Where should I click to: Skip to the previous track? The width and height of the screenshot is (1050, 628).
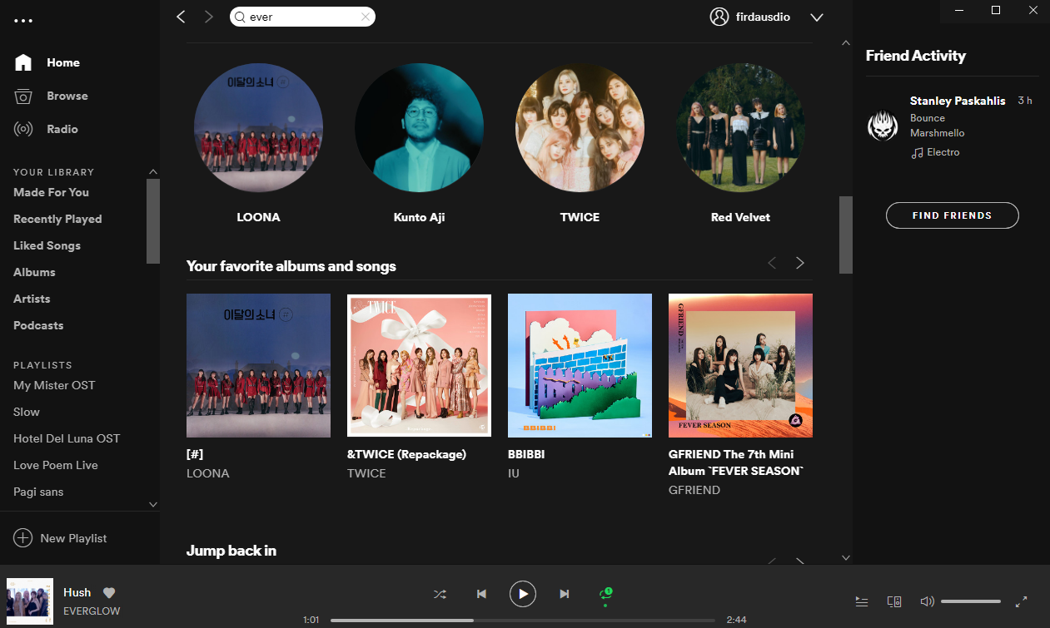[x=481, y=594]
